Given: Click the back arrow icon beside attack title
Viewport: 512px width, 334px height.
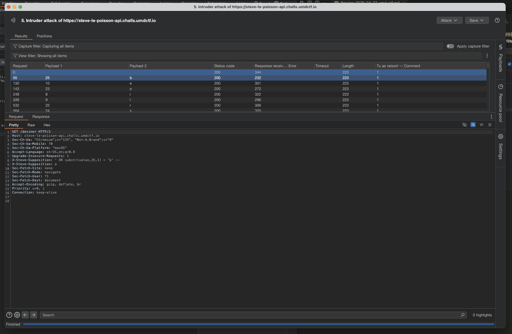Looking at the screenshot, I should [x=13, y=20].
